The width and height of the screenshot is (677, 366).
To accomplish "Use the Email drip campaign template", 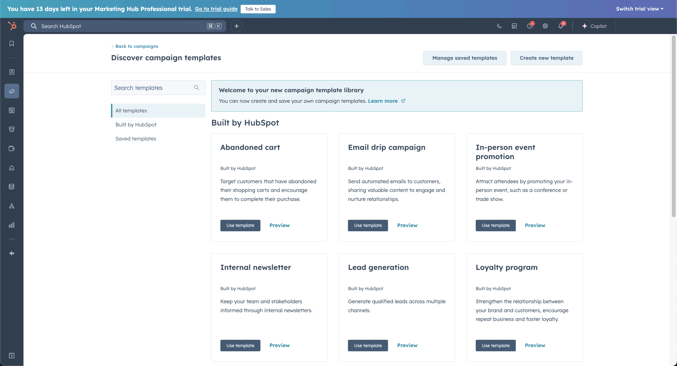I will [368, 225].
